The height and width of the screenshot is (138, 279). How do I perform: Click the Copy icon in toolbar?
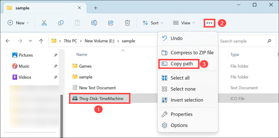(x=61, y=23)
